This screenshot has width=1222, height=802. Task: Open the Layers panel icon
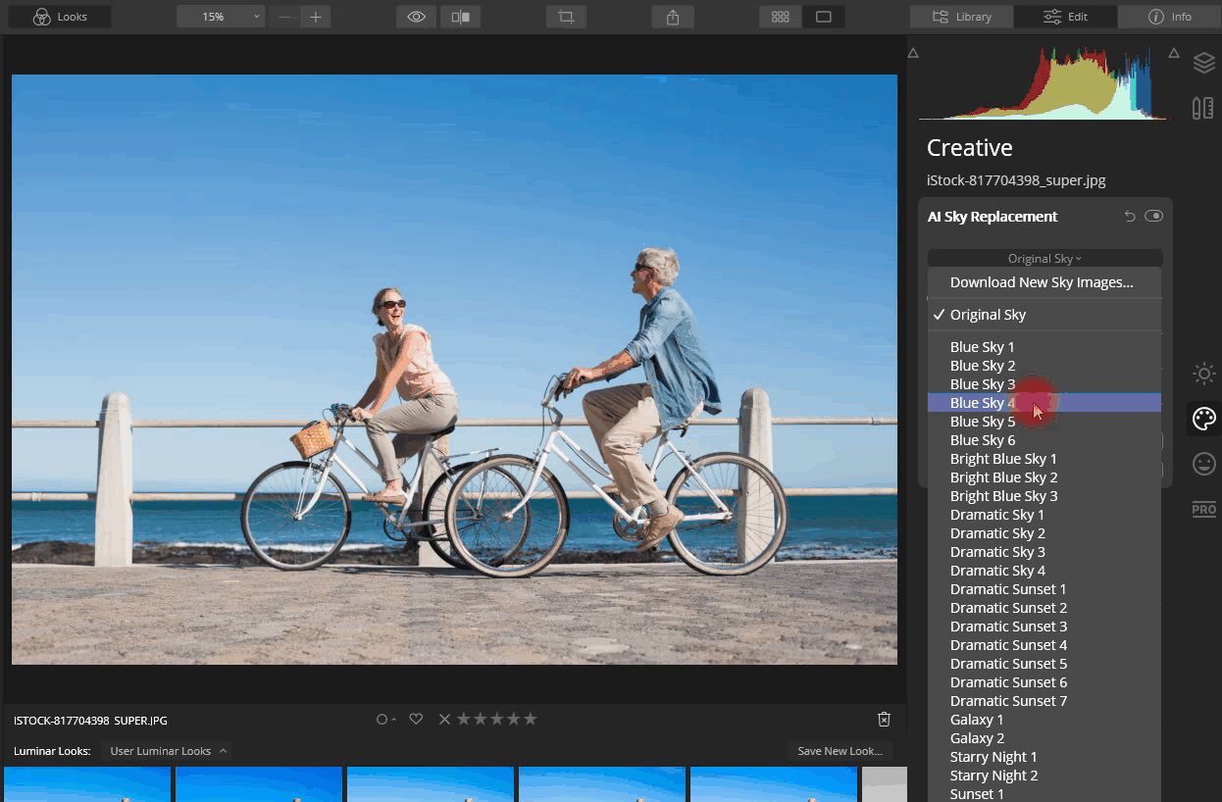pos(1203,63)
